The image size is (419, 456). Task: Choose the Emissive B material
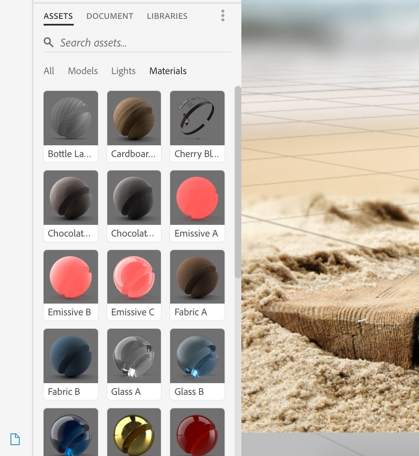point(71,285)
